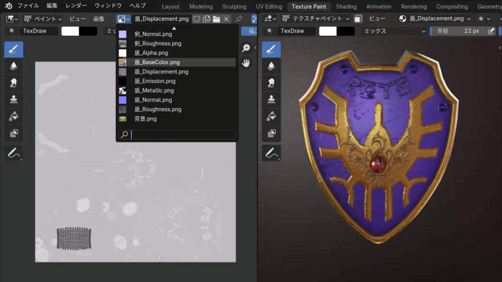The width and height of the screenshot is (502, 282).
Task: Open the レンダー menu
Action: pos(76,6)
